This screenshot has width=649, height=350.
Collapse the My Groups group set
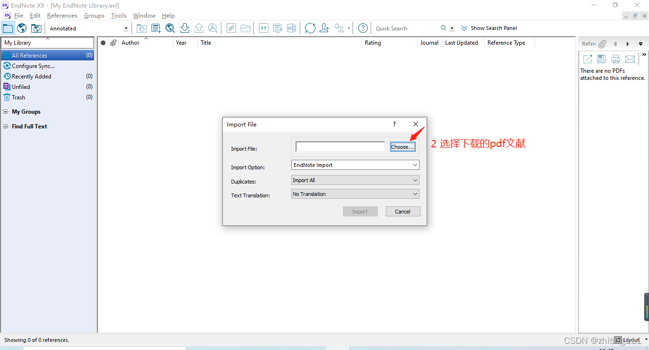pyautogui.click(x=6, y=112)
